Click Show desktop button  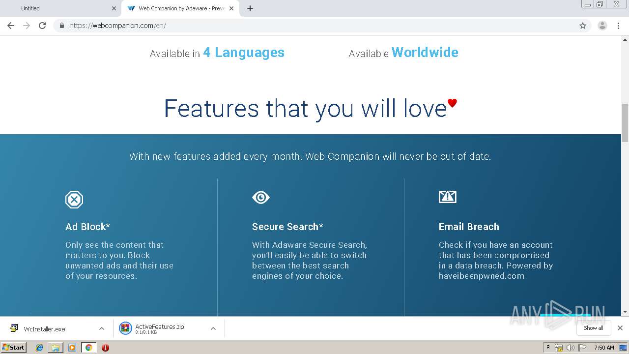(624, 348)
